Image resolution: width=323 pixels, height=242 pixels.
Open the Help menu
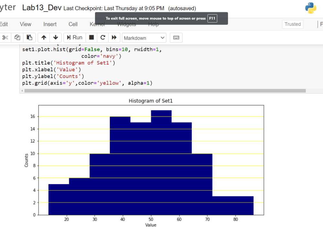(x=153, y=24)
